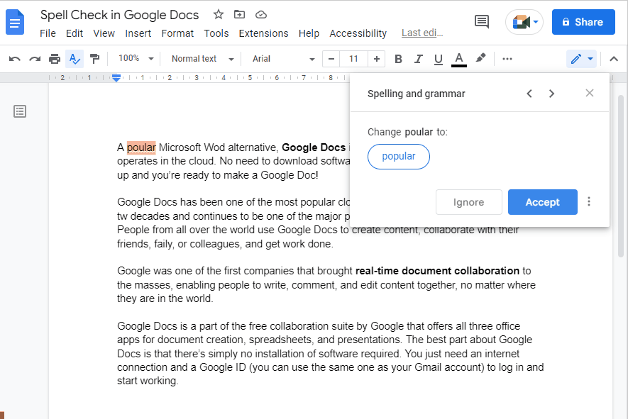
Task: Click the highlighted misspelled word poular
Action: point(141,147)
